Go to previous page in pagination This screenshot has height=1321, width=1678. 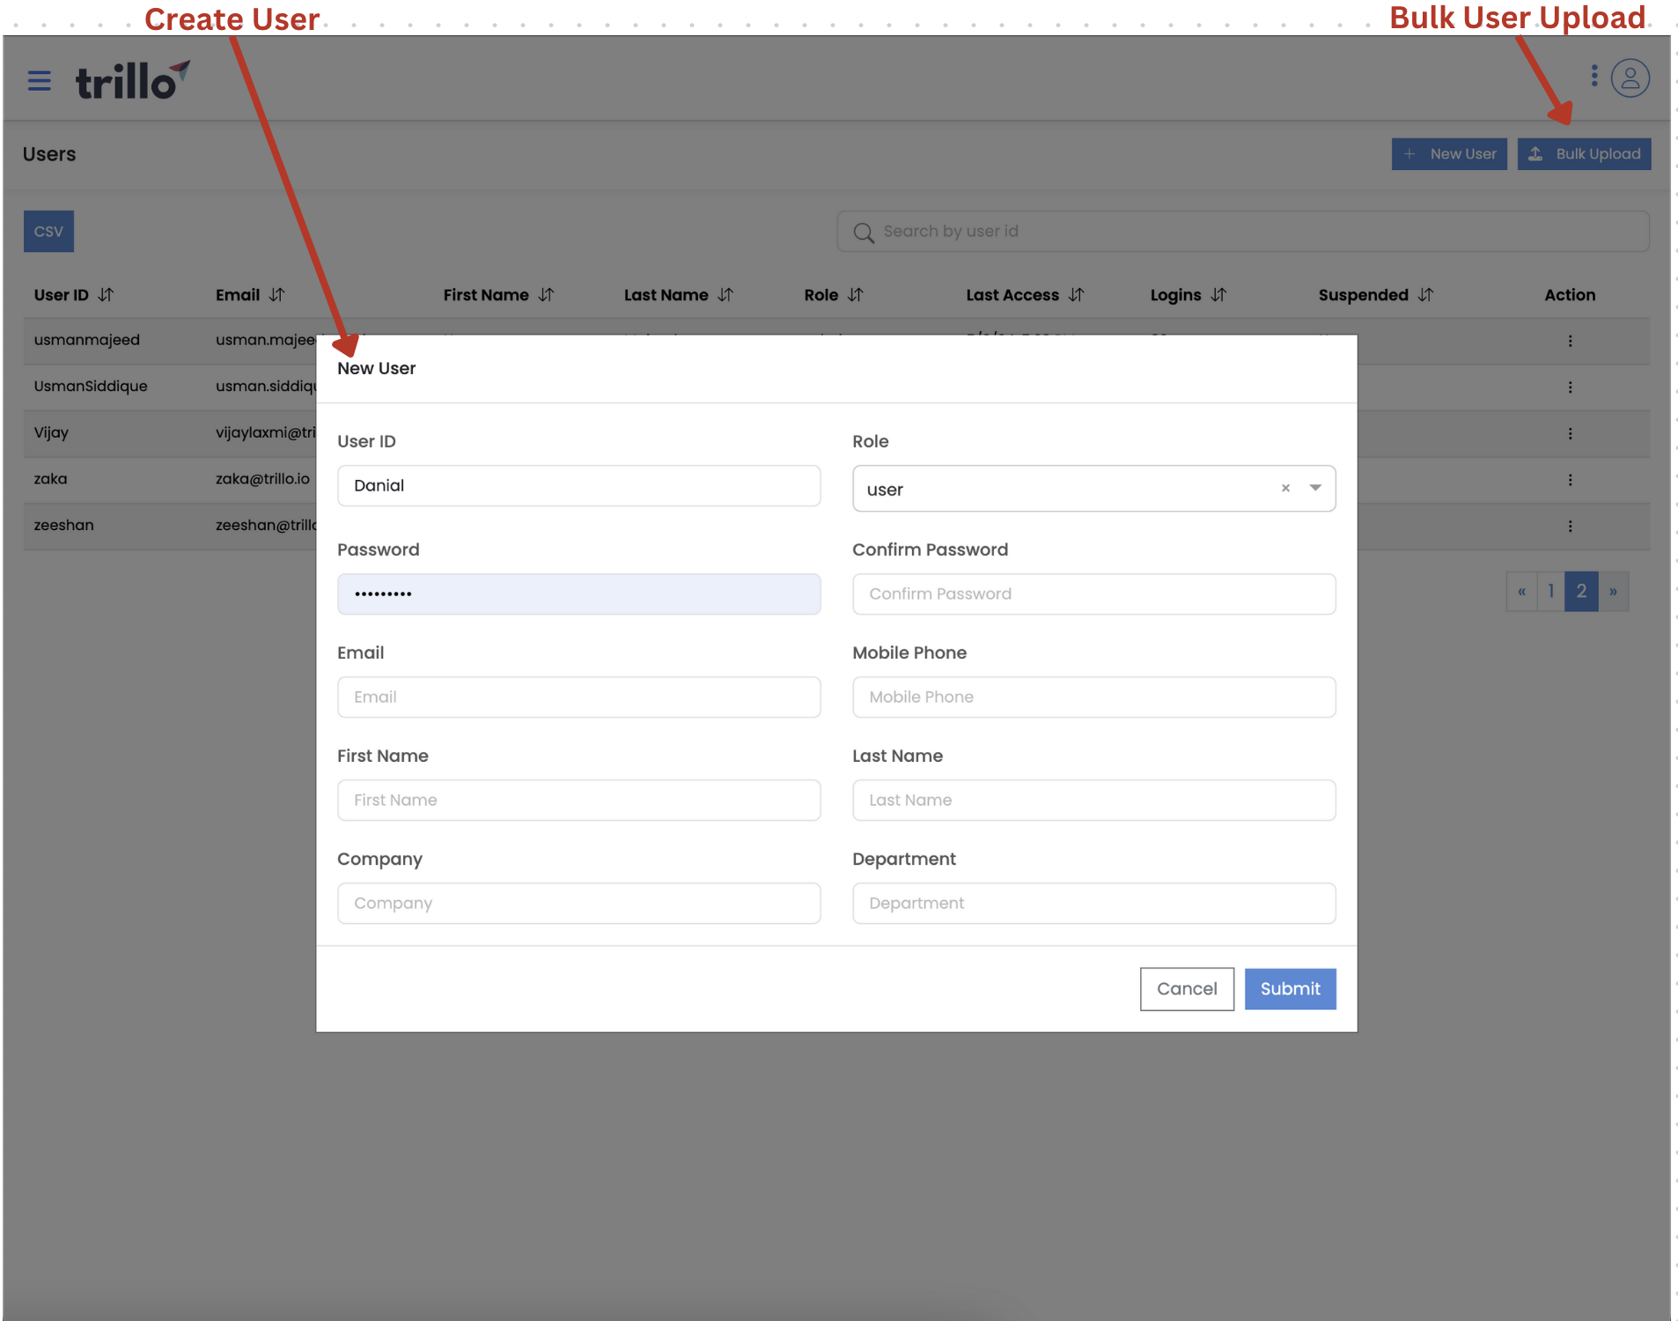1521,592
